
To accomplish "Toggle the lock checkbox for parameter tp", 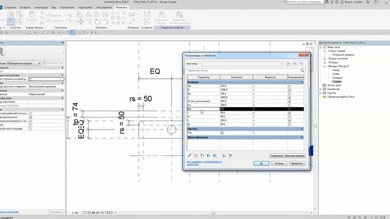I will [x=289, y=124].
